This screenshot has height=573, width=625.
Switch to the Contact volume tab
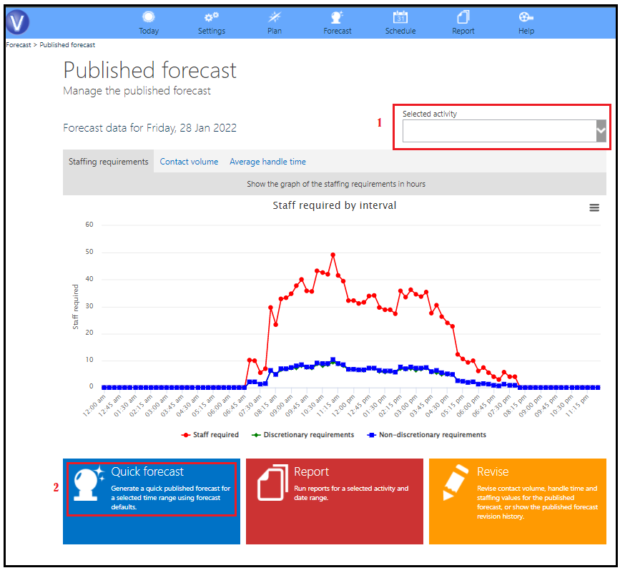[x=189, y=162]
